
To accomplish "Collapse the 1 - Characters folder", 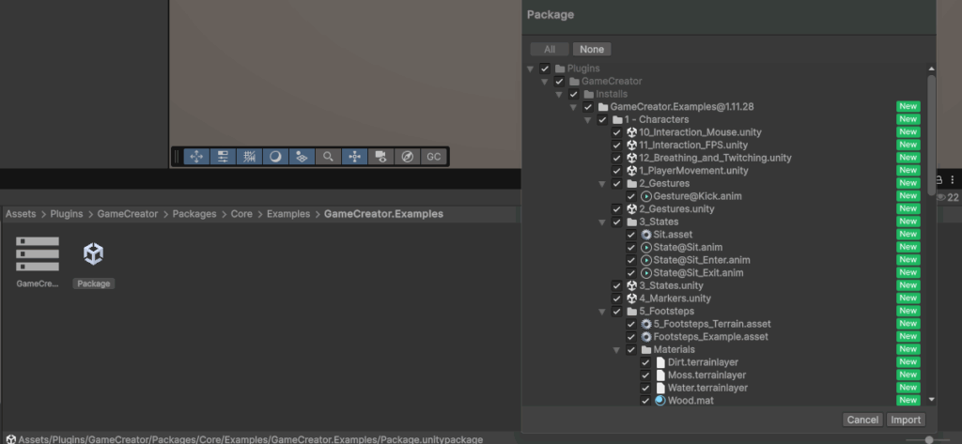I will pos(588,120).
